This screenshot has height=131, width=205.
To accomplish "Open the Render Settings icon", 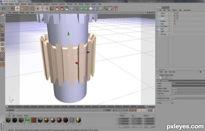I will pos(67,9).
